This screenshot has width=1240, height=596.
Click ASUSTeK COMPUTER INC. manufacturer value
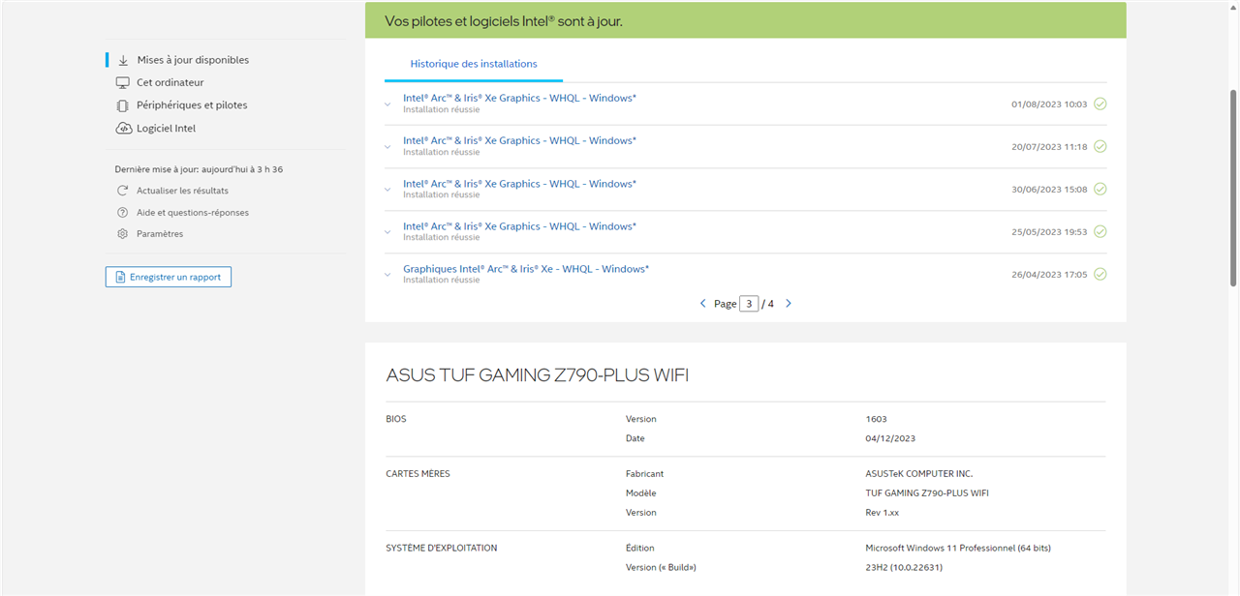click(918, 474)
